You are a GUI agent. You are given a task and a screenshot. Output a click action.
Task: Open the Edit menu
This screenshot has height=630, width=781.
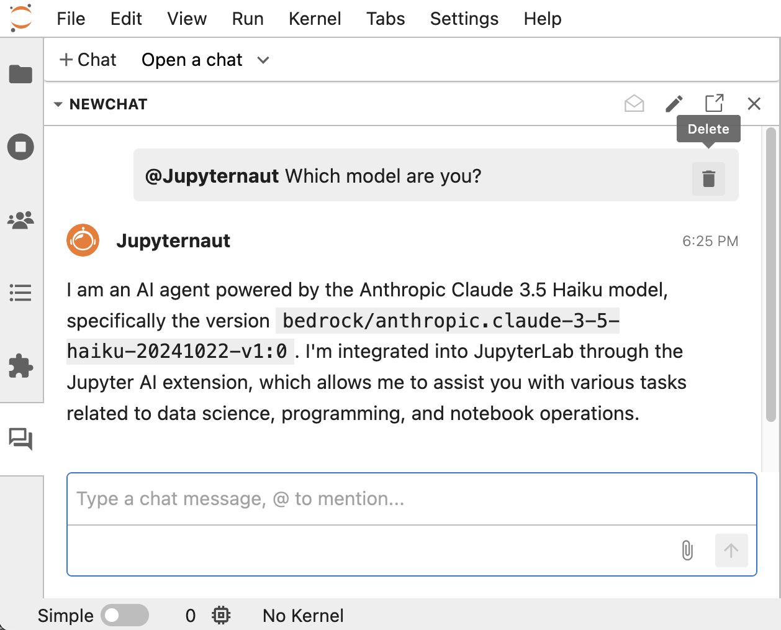pyautogui.click(x=126, y=19)
